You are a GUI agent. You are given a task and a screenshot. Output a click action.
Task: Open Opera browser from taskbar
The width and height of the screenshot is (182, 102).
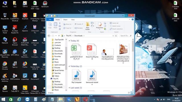pyautogui.click(x=85, y=99)
